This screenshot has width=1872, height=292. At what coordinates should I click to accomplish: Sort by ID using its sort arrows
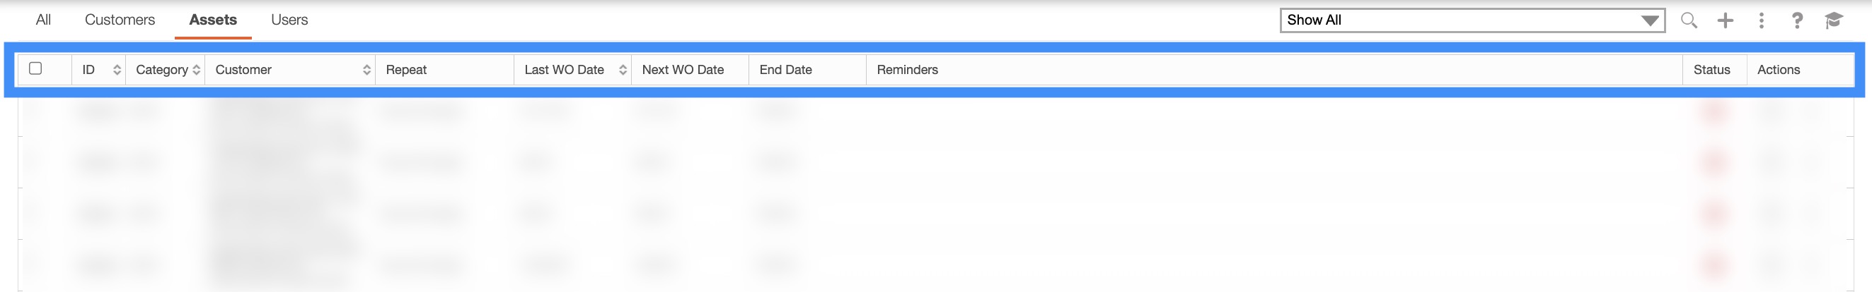click(x=117, y=71)
